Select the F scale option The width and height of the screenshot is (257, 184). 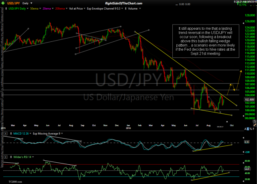253,129
